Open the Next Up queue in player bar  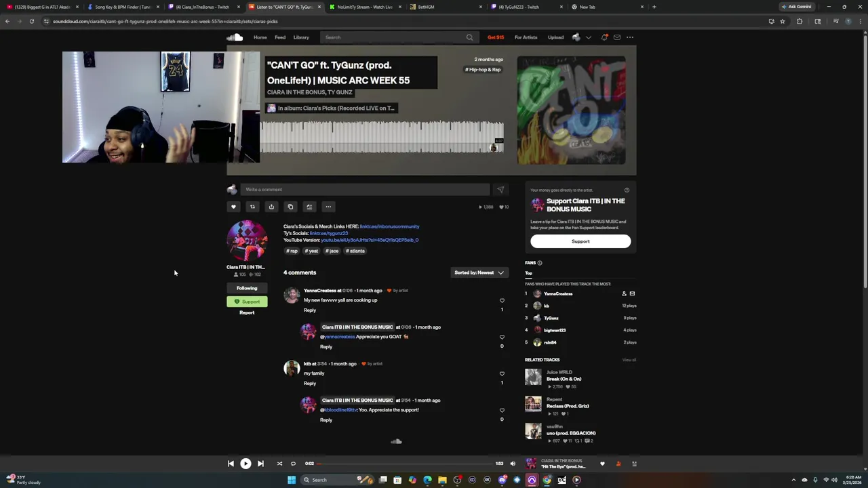[x=635, y=464]
